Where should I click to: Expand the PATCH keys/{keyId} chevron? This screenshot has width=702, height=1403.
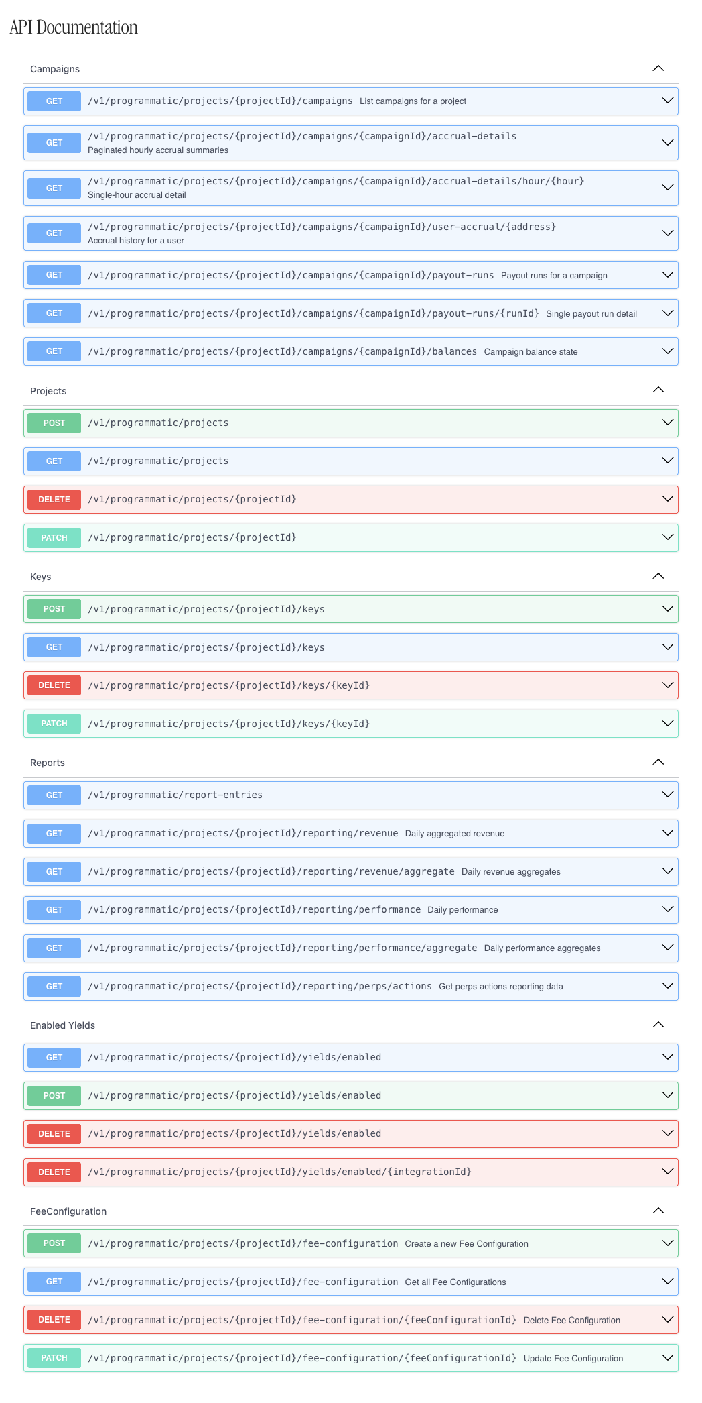668,724
